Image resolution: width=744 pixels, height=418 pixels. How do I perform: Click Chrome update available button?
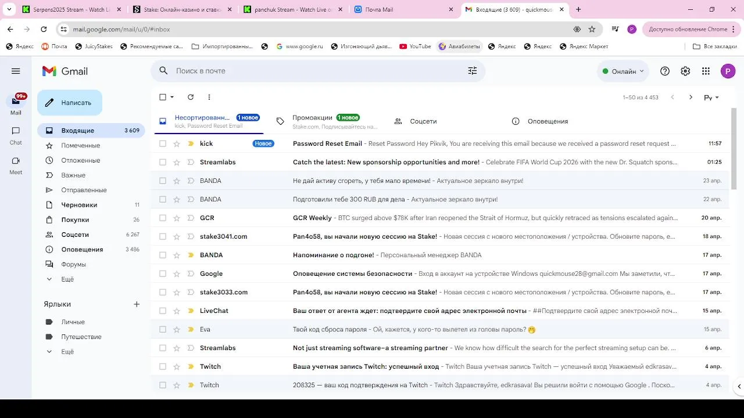pyautogui.click(x=691, y=29)
